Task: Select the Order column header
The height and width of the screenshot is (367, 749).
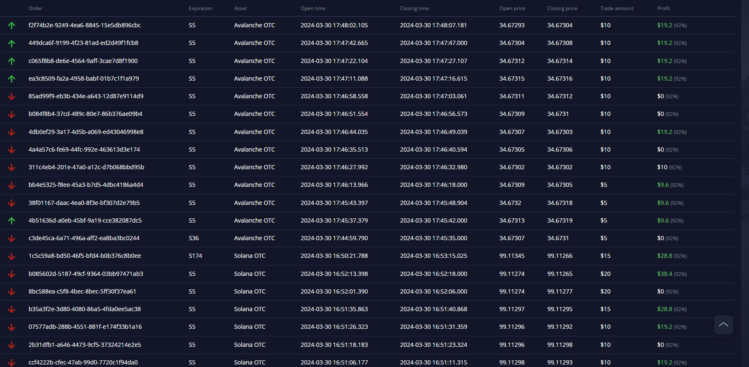Action: (x=35, y=8)
